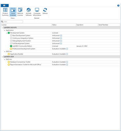Image resolution: width=121 pixels, height=131 pixels.
Task: Click the green status icon for Development System
Action: [x=9, y=33]
